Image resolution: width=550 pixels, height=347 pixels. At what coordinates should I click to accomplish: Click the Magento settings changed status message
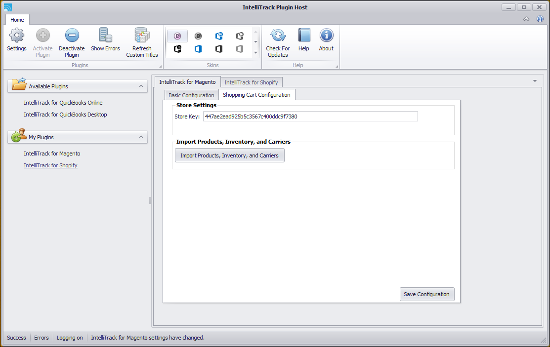tap(148, 338)
